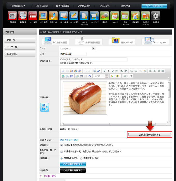Image resolution: width=176 pixels, height=181 pixels.
Task: Click the mail magazine management icon
Action: click(x=63, y=16)
